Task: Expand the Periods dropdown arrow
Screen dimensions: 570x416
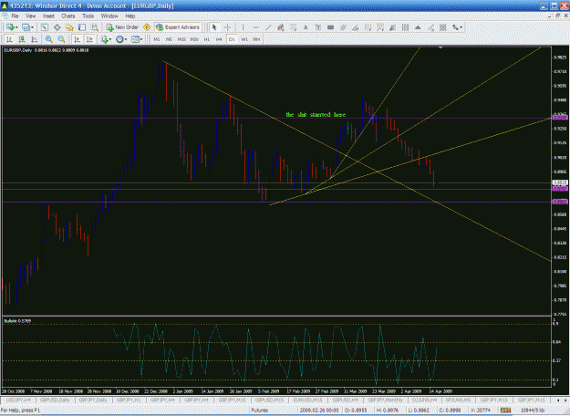Action: click(x=126, y=39)
